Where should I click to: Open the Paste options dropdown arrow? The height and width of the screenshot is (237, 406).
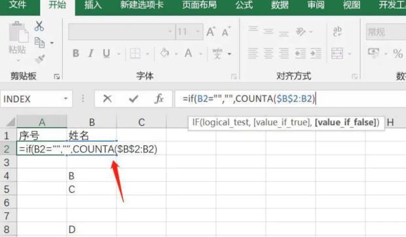pyautogui.click(x=18, y=61)
